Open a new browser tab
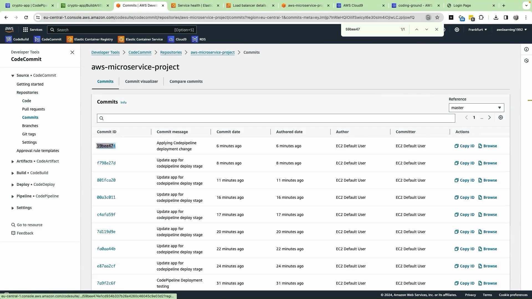The width and height of the screenshot is (532, 299). (x=504, y=6)
